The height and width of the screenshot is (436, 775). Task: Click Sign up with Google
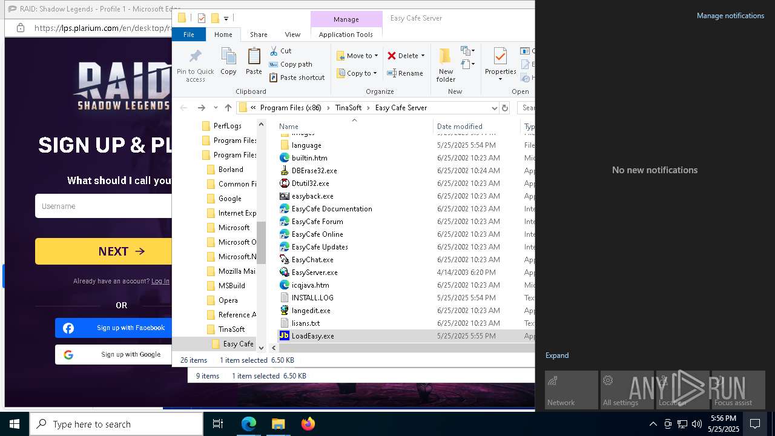click(x=114, y=354)
